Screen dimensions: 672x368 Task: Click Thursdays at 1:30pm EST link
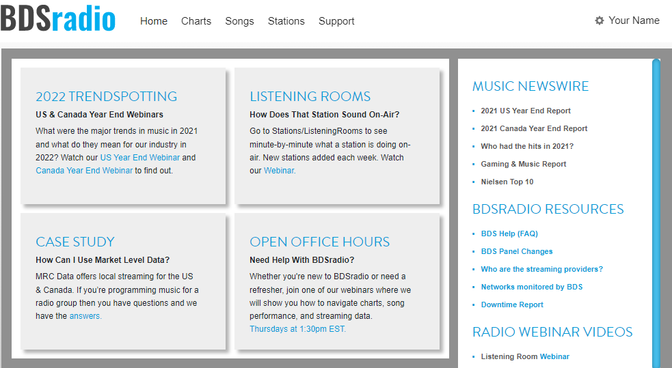(x=298, y=328)
